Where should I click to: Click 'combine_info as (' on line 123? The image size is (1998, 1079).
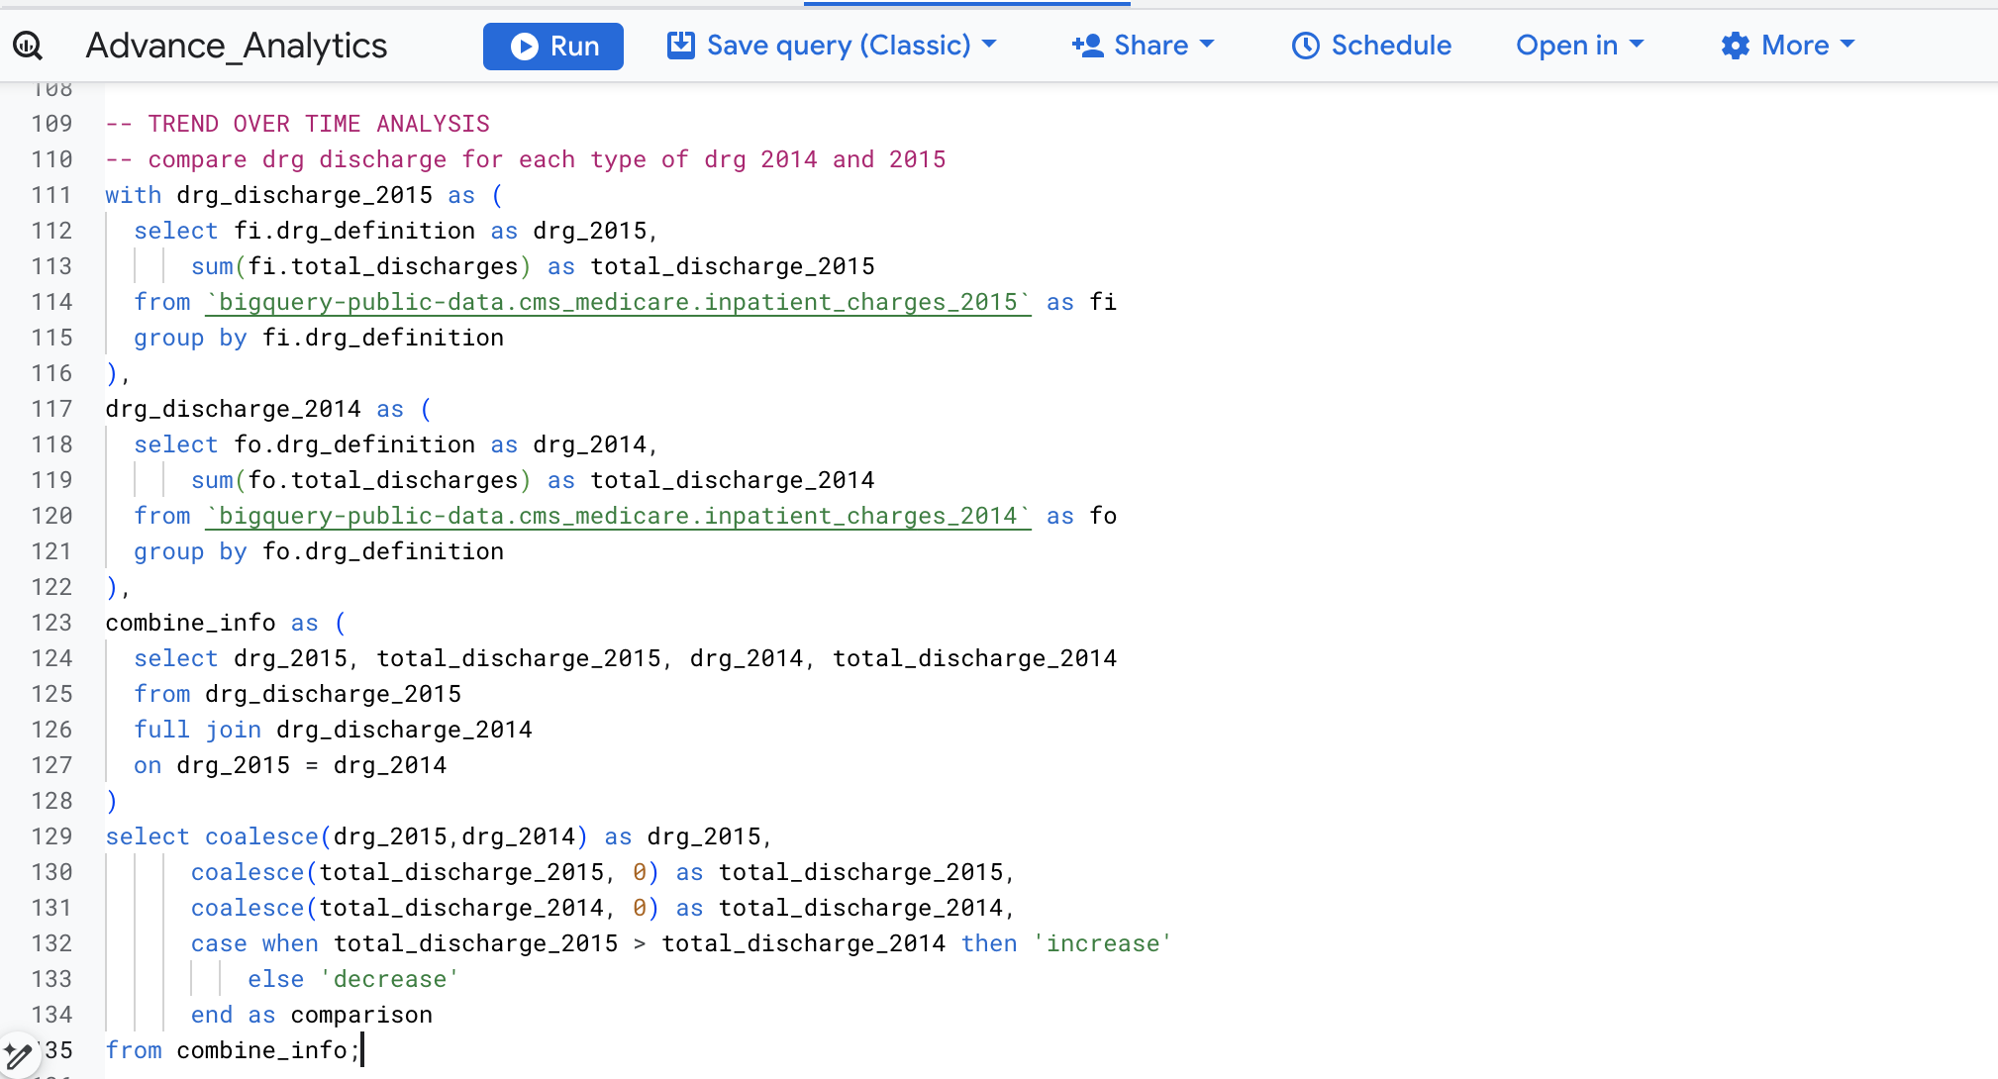point(227,623)
